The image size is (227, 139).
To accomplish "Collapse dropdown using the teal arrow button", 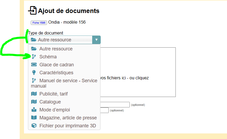I will (x=96, y=40).
